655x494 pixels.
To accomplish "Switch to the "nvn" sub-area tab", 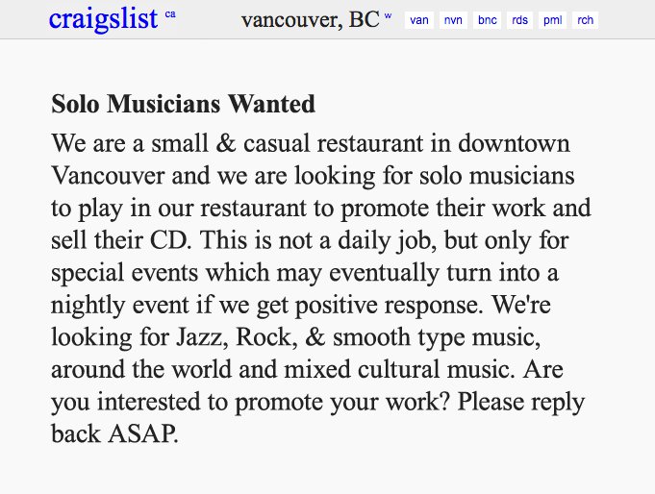I will (453, 20).
